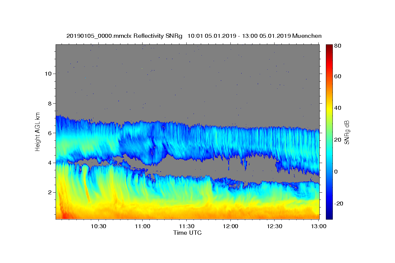Screen dimensions: 395x263
Task: Click the "Time UTC" axis label
Action: (x=187, y=233)
